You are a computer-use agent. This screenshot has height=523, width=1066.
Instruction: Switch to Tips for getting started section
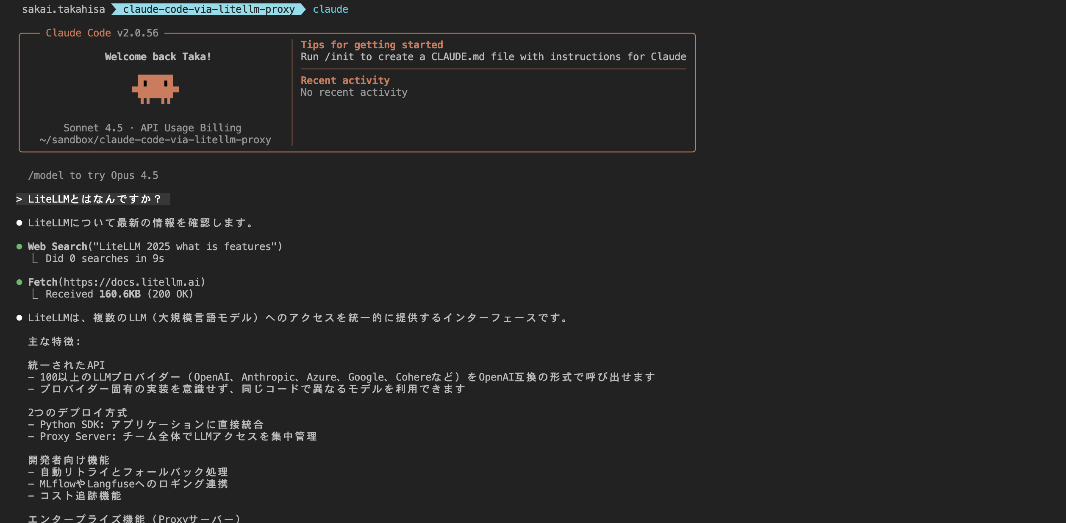point(372,45)
